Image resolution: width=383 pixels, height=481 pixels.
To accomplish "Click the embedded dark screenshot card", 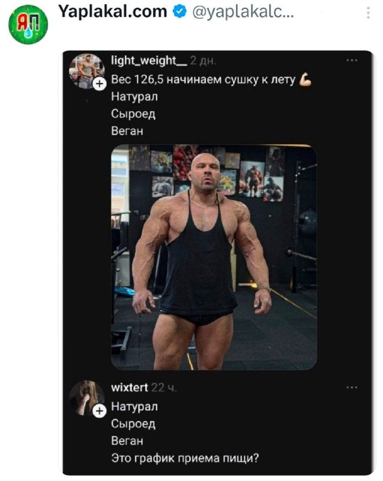I will (x=218, y=263).
